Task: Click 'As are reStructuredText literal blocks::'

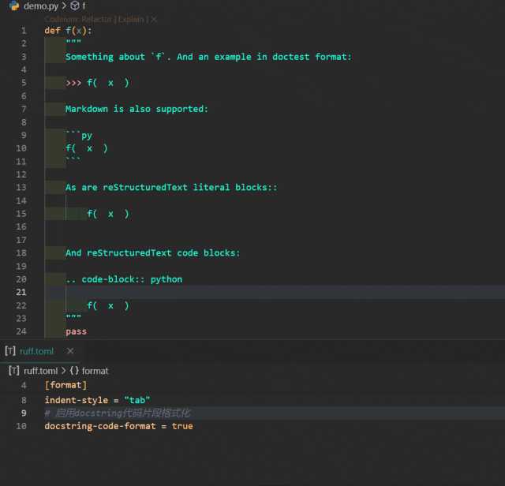Action: click(171, 188)
